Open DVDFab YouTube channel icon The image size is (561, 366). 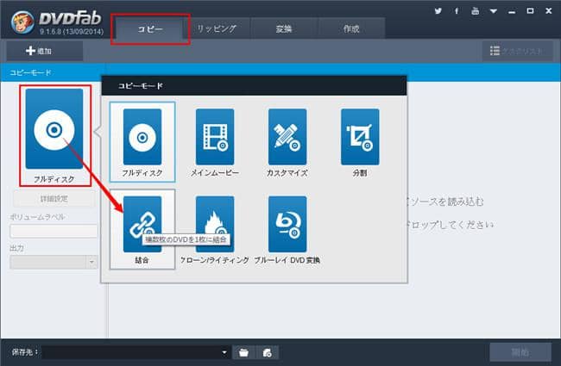[476, 11]
